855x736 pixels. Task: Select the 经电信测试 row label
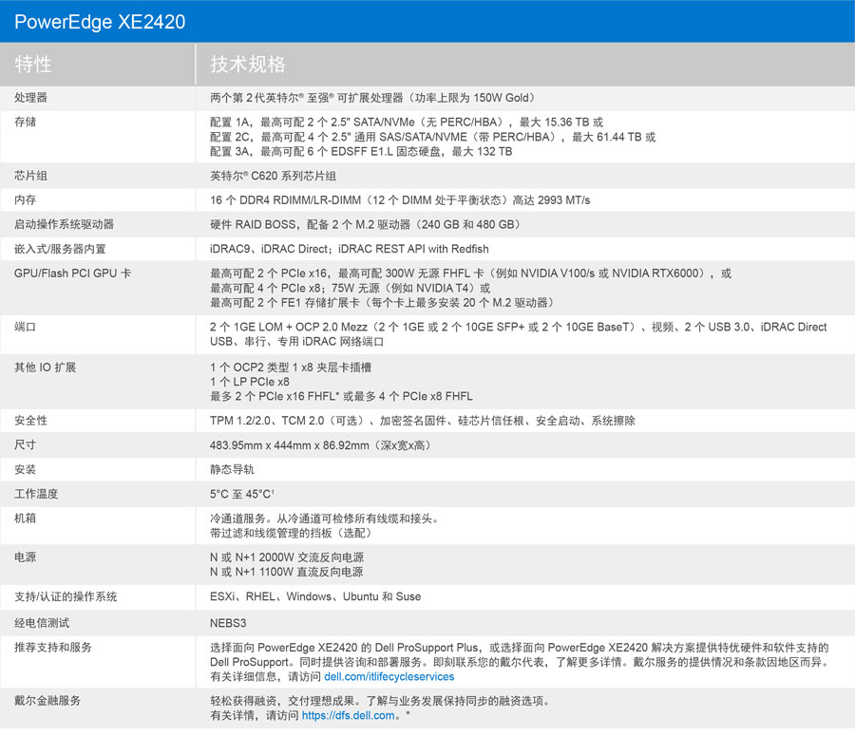click(x=42, y=623)
